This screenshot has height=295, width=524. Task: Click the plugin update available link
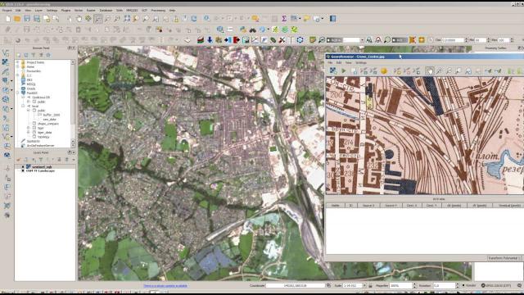pos(165,286)
